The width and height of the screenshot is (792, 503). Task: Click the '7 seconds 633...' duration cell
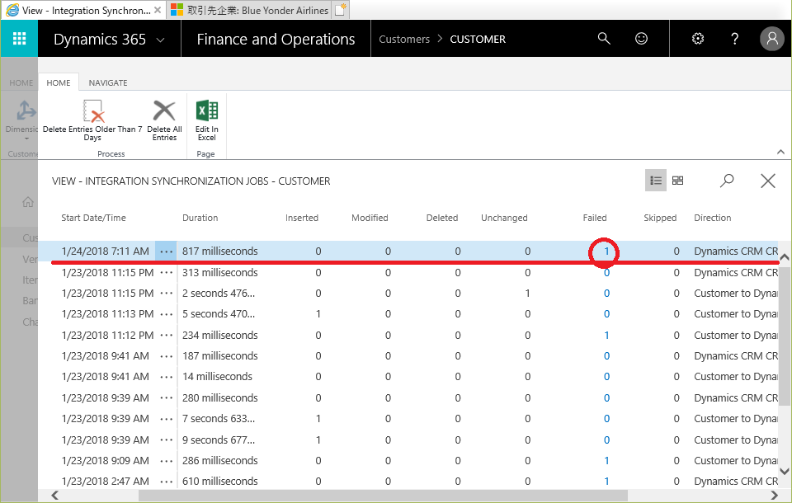(218, 419)
